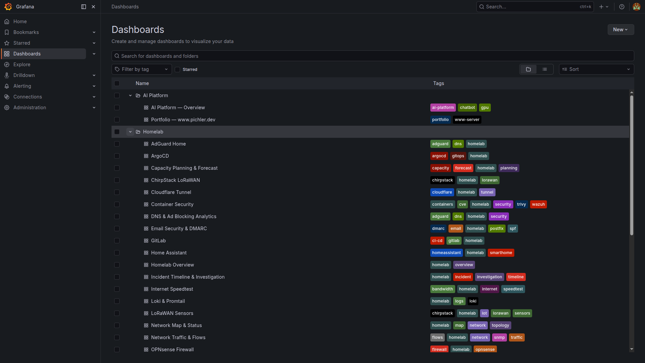The width and height of the screenshot is (645, 363).
Task: Click the Grafana logo icon
Action: pyautogui.click(x=8, y=7)
